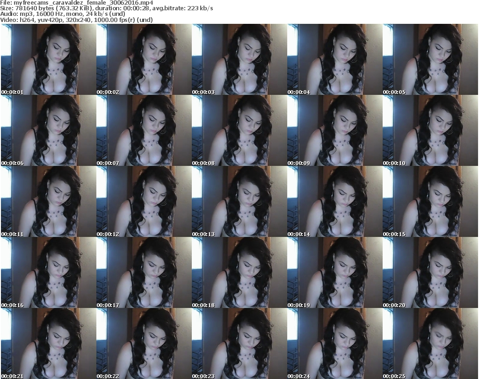The width and height of the screenshot is (479, 379).
Task: Open the frame marked 00:00:08
Action: (239, 130)
